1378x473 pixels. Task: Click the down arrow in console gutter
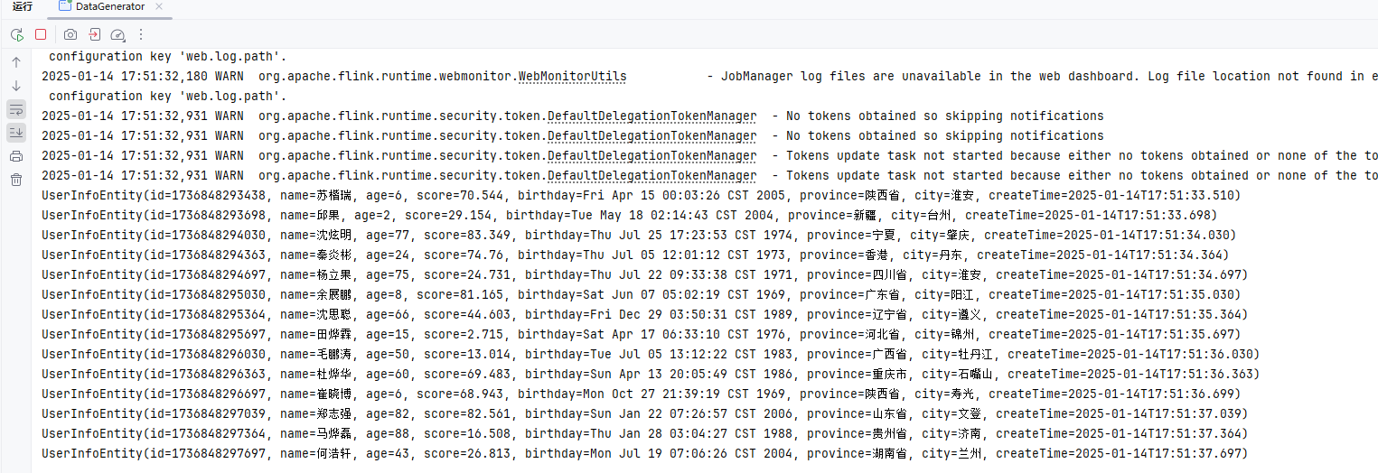click(16, 86)
